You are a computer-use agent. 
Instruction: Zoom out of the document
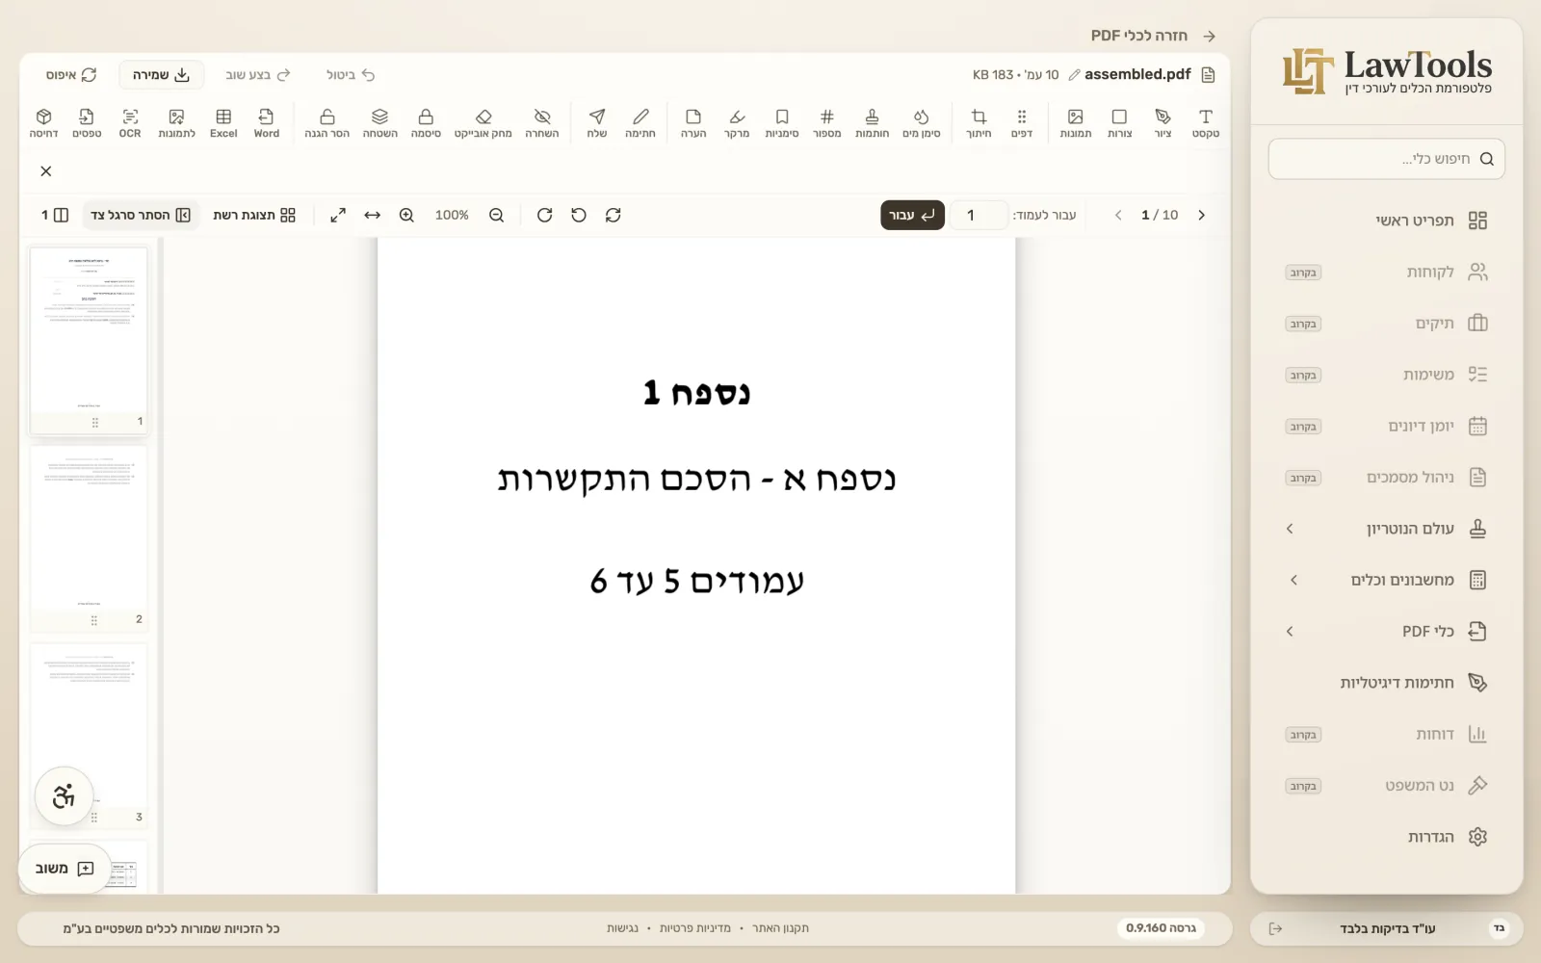(x=496, y=215)
